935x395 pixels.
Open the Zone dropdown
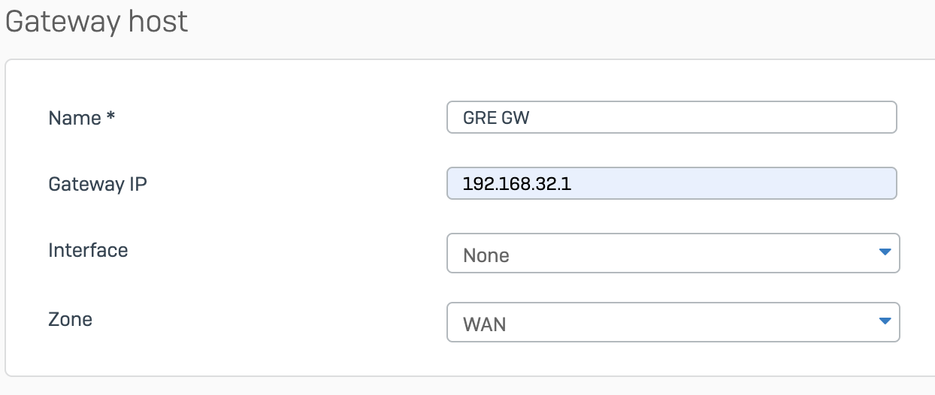pos(673,323)
